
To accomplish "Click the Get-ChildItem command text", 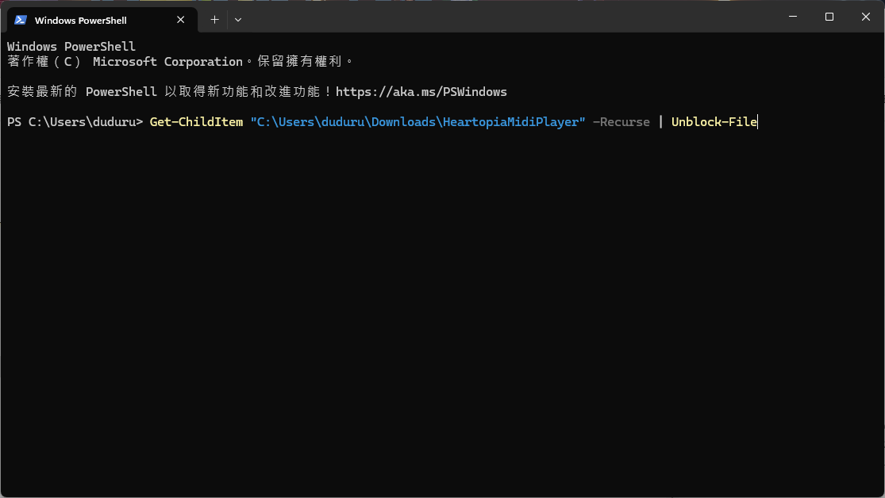I will 196,122.
